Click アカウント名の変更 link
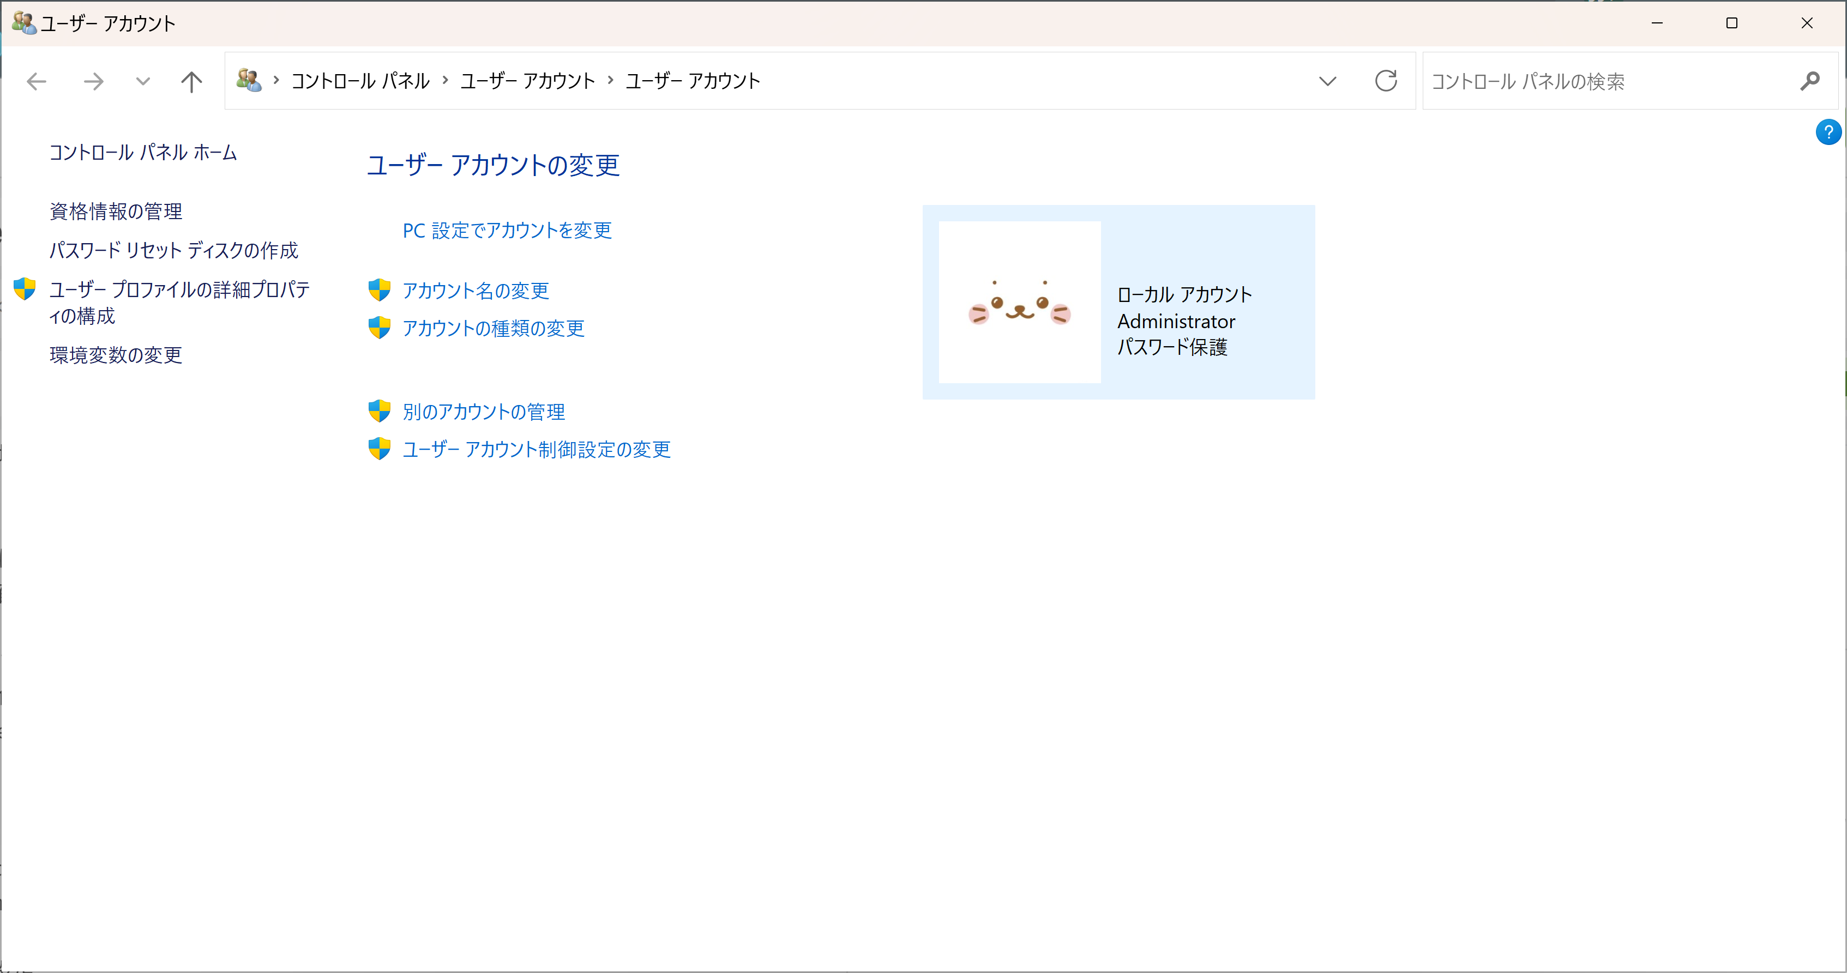This screenshot has width=1847, height=973. click(476, 290)
